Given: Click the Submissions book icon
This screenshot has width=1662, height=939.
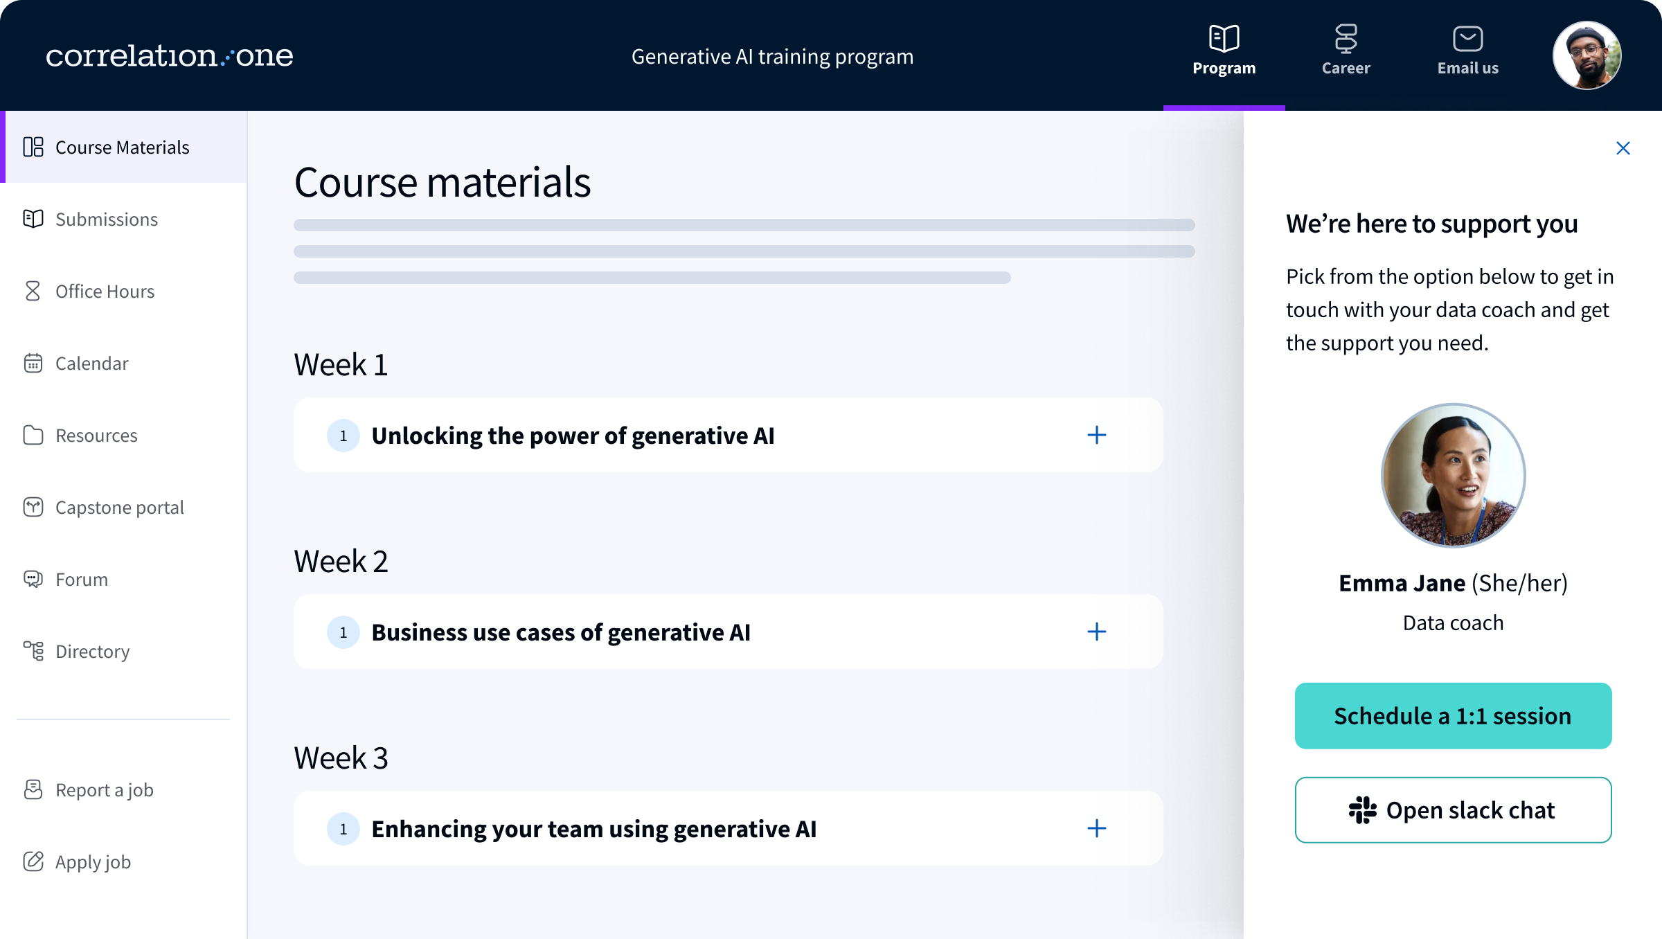Looking at the screenshot, I should [33, 219].
